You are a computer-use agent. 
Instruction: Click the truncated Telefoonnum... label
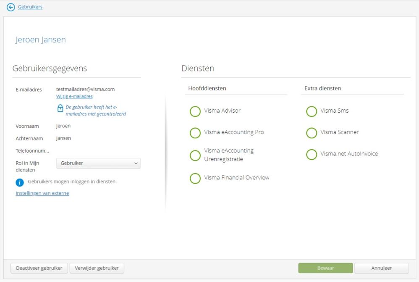pyautogui.click(x=32, y=151)
